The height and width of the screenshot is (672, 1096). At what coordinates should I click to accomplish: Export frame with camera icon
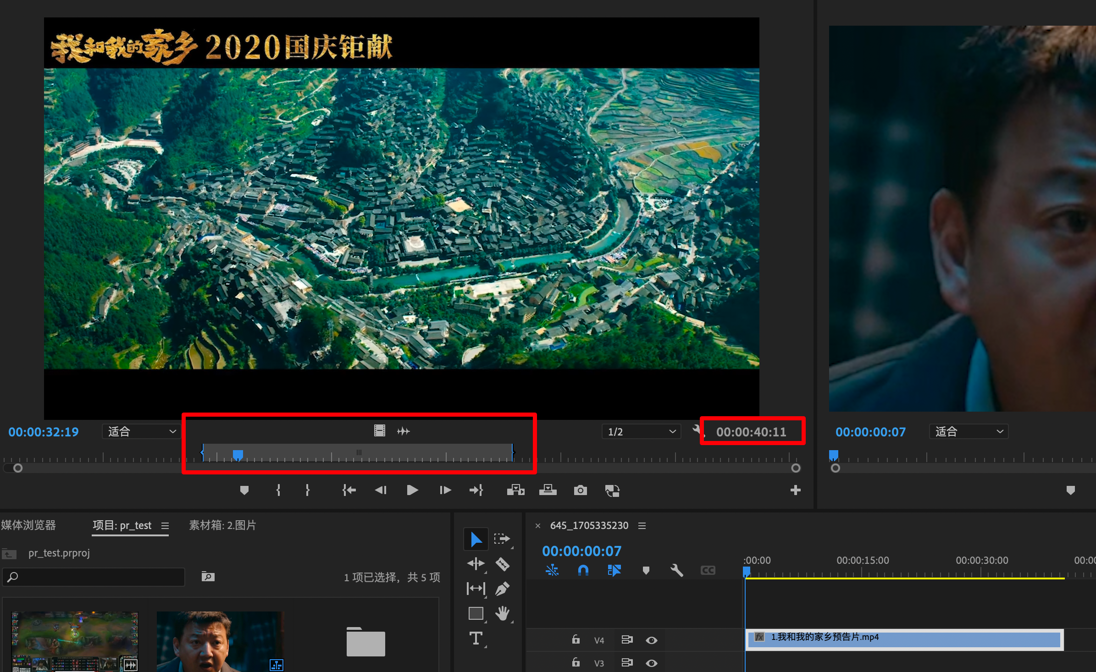tap(580, 490)
